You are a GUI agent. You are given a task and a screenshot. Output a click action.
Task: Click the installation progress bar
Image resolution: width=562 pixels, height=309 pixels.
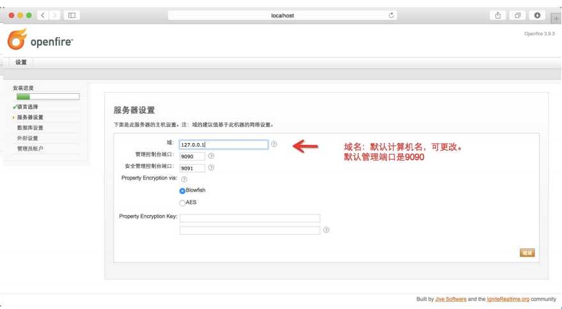click(x=48, y=96)
